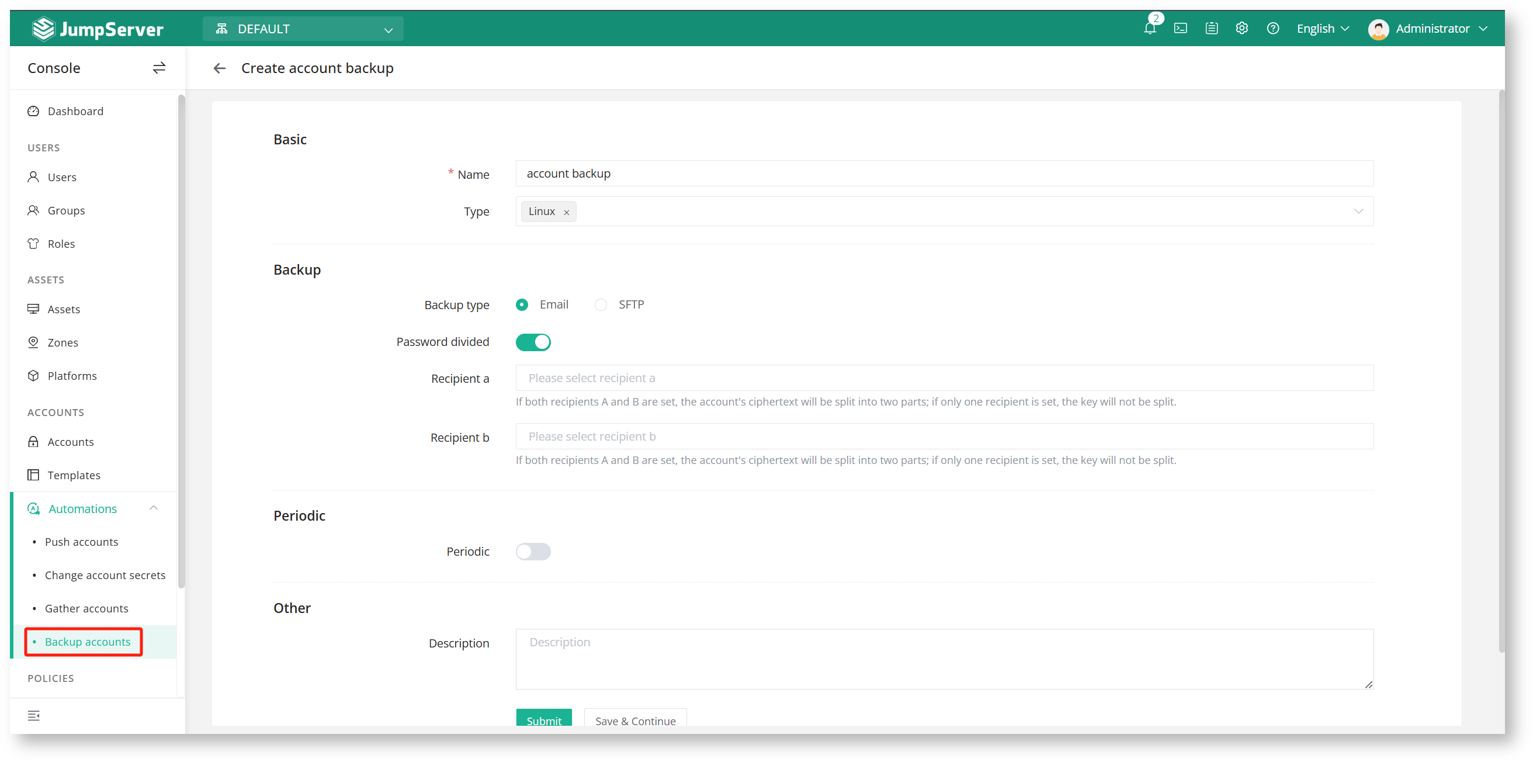
Task: Click the Accounts lock icon
Action: (x=33, y=442)
